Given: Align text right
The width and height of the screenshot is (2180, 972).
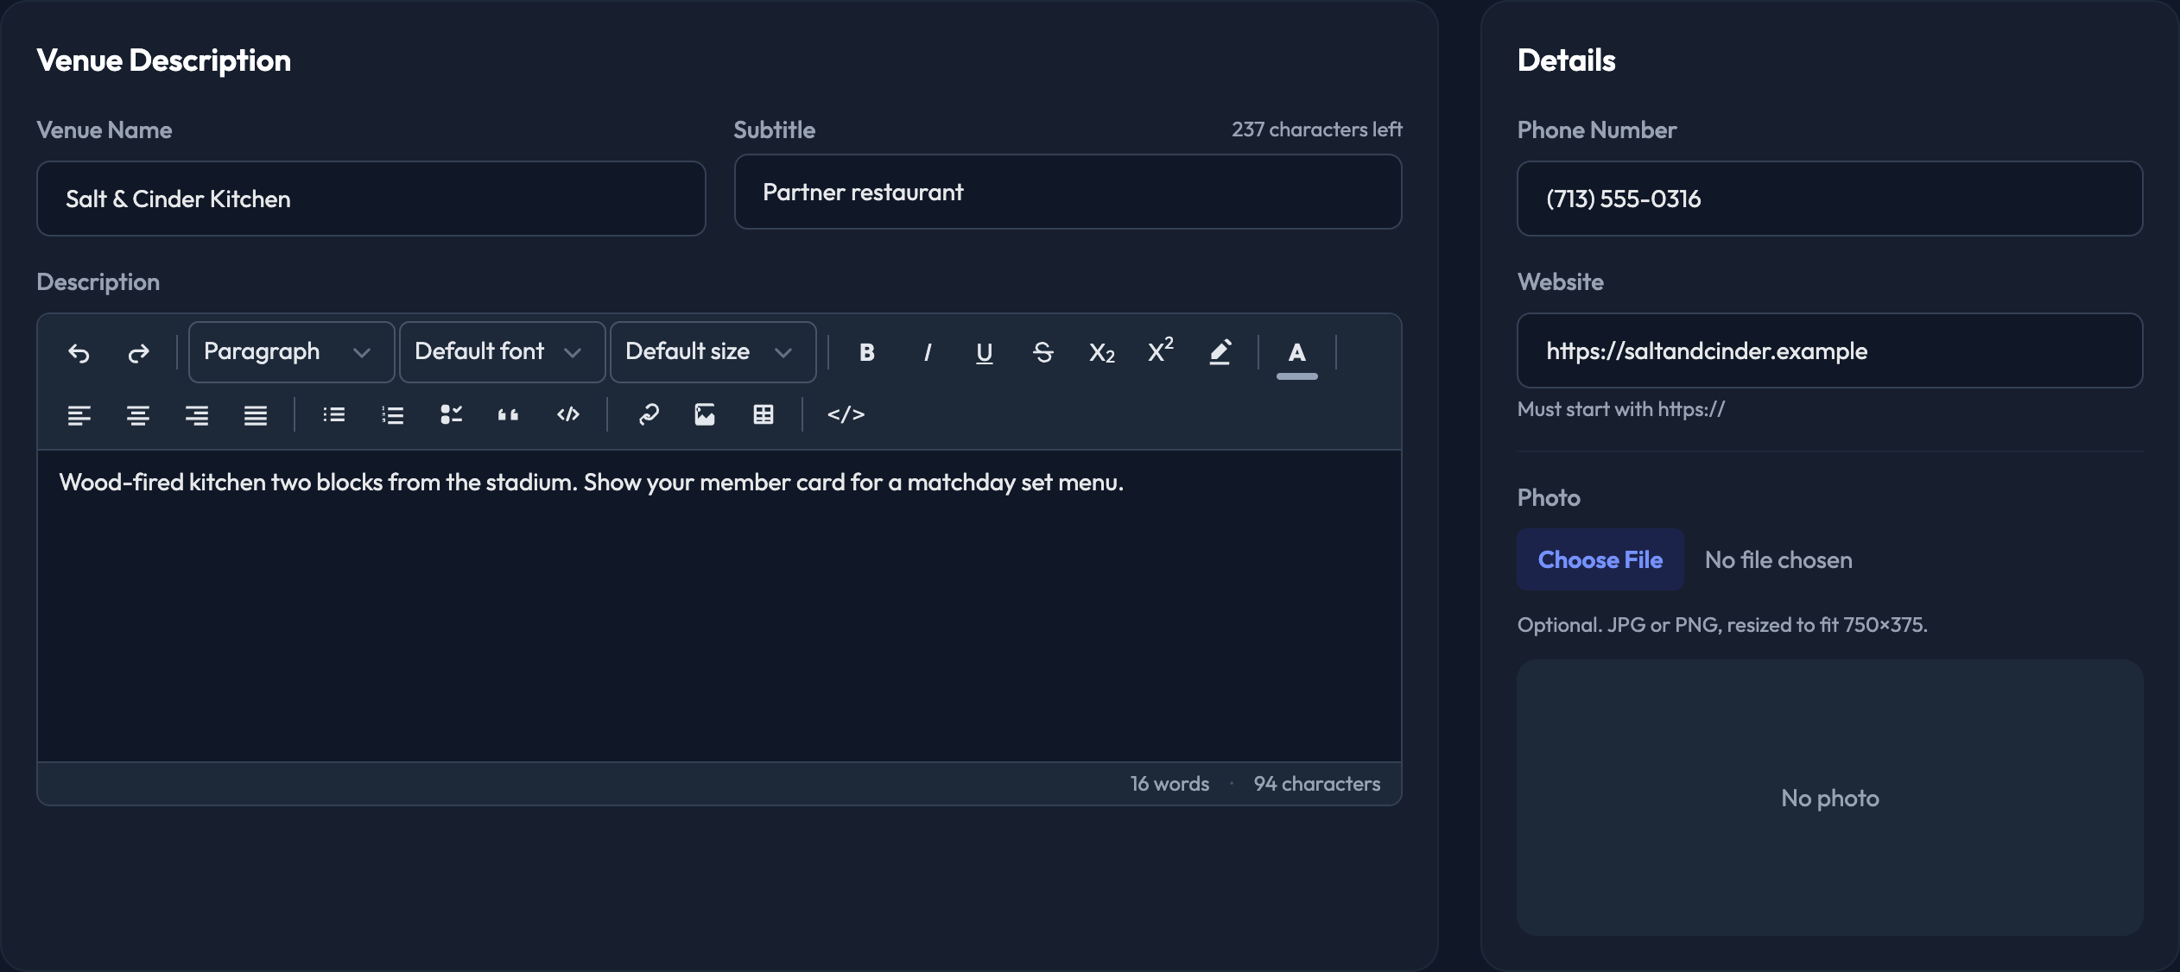Looking at the screenshot, I should tap(197, 414).
